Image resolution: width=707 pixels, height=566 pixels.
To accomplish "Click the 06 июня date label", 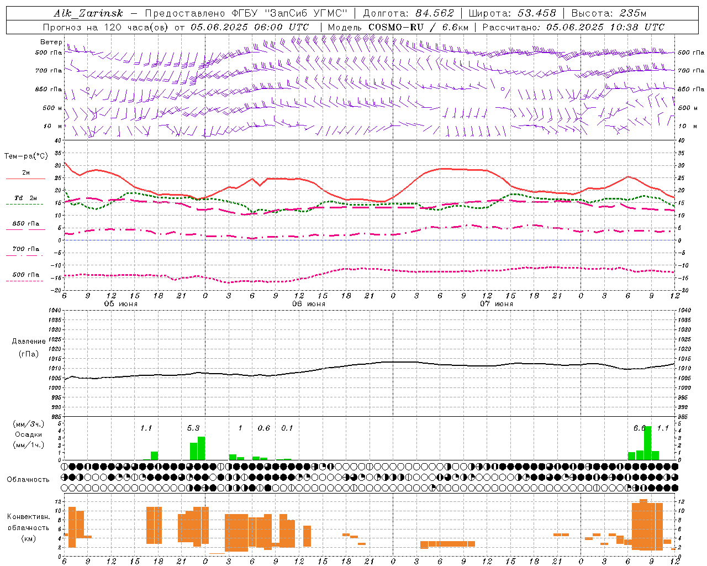I will 309,304.
